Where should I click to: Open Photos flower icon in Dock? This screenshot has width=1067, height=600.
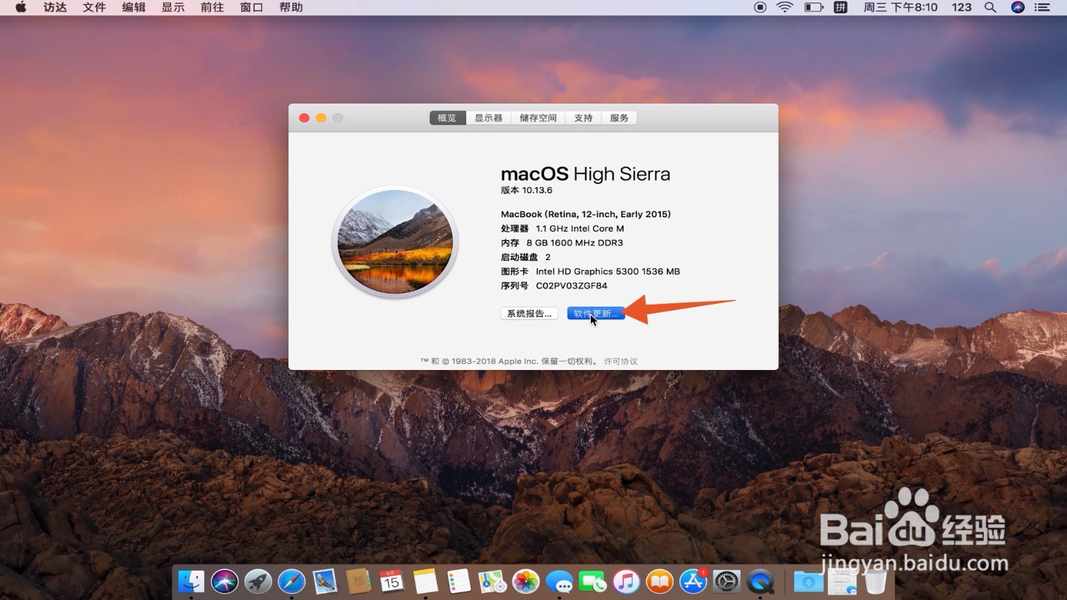(525, 581)
